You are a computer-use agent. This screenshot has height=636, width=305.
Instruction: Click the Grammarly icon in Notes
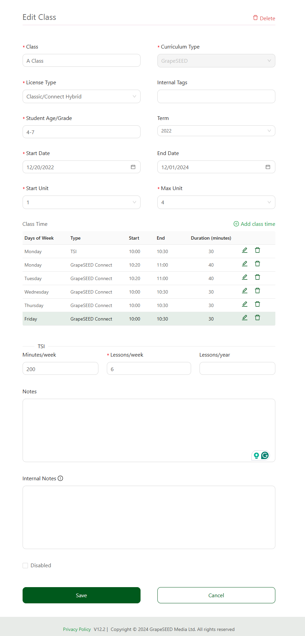265,455
